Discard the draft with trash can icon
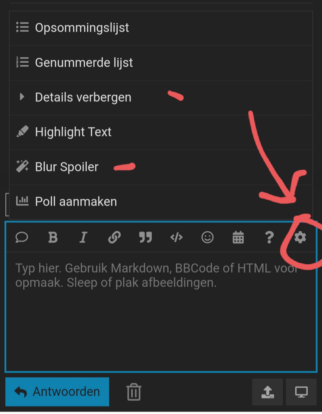322x414 pixels. [134, 392]
